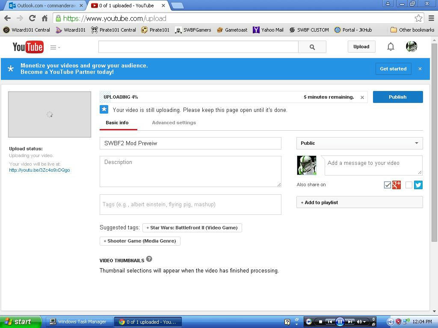The height and width of the screenshot is (328, 438).
Task: Click the Add a message box
Action: point(373,165)
